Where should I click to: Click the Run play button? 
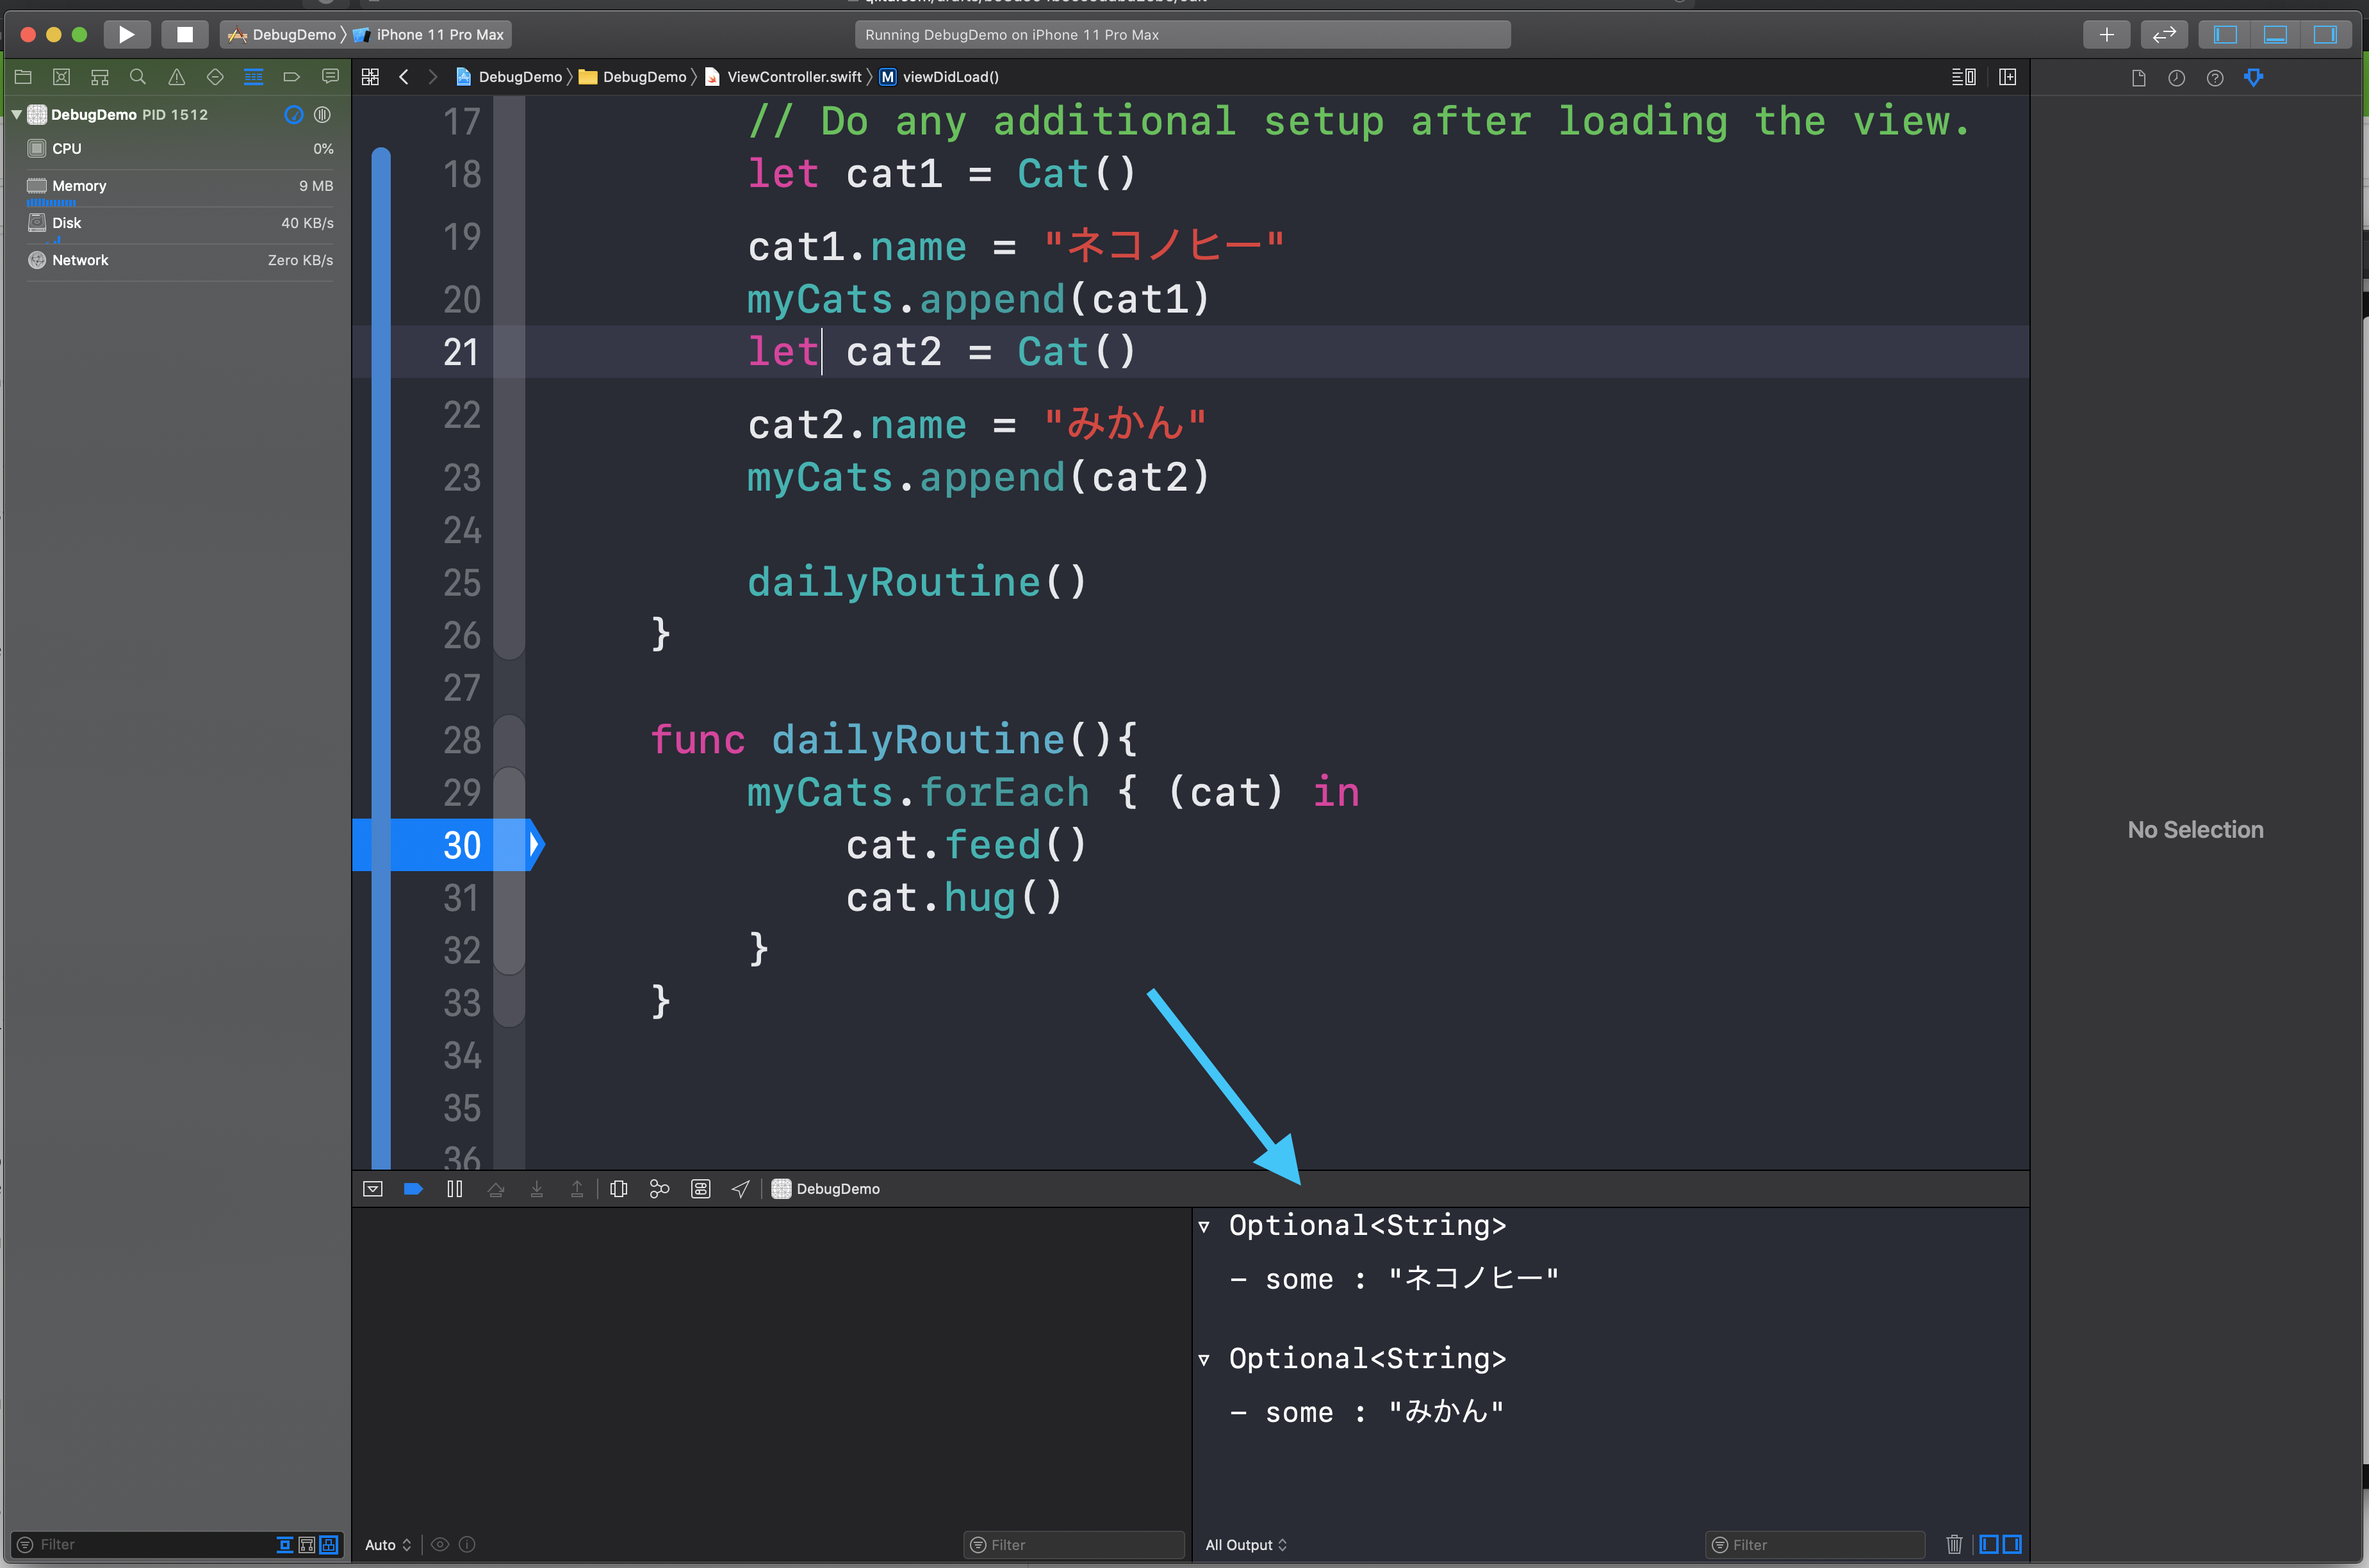click(x=127, y=34)
